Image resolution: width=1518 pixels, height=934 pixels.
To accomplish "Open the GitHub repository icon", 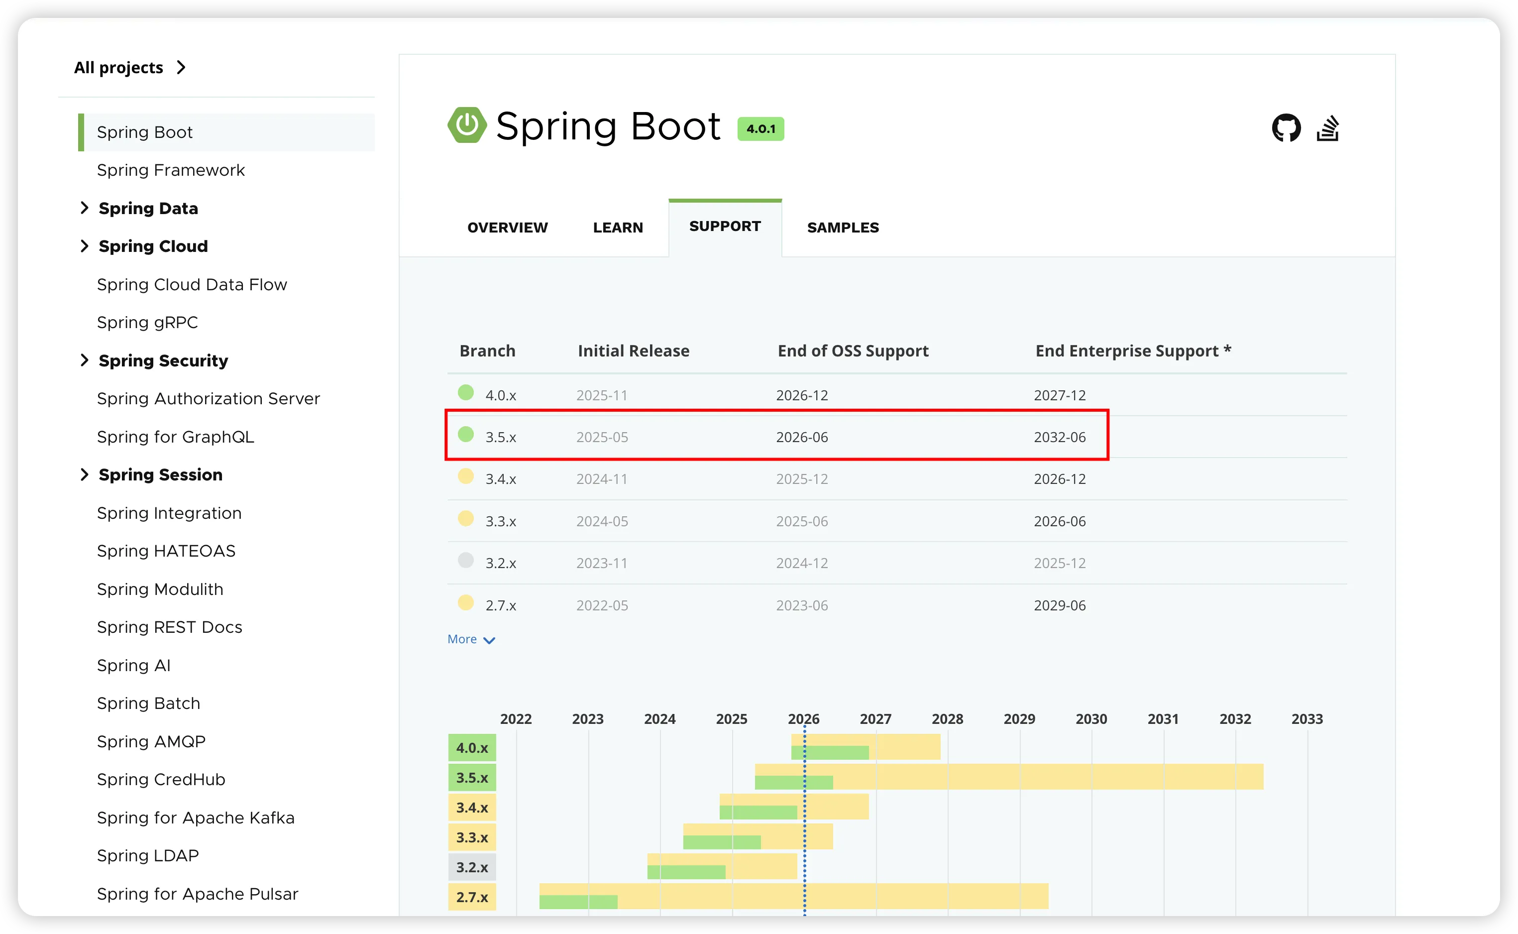I will pyautogui.click(x=1286, y=128).
